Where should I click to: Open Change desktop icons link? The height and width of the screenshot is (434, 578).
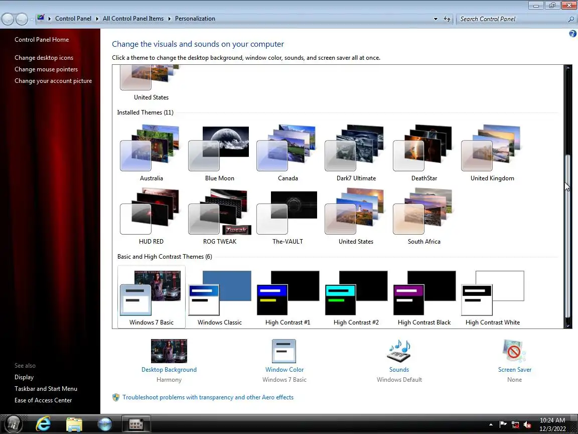(44, 58)
